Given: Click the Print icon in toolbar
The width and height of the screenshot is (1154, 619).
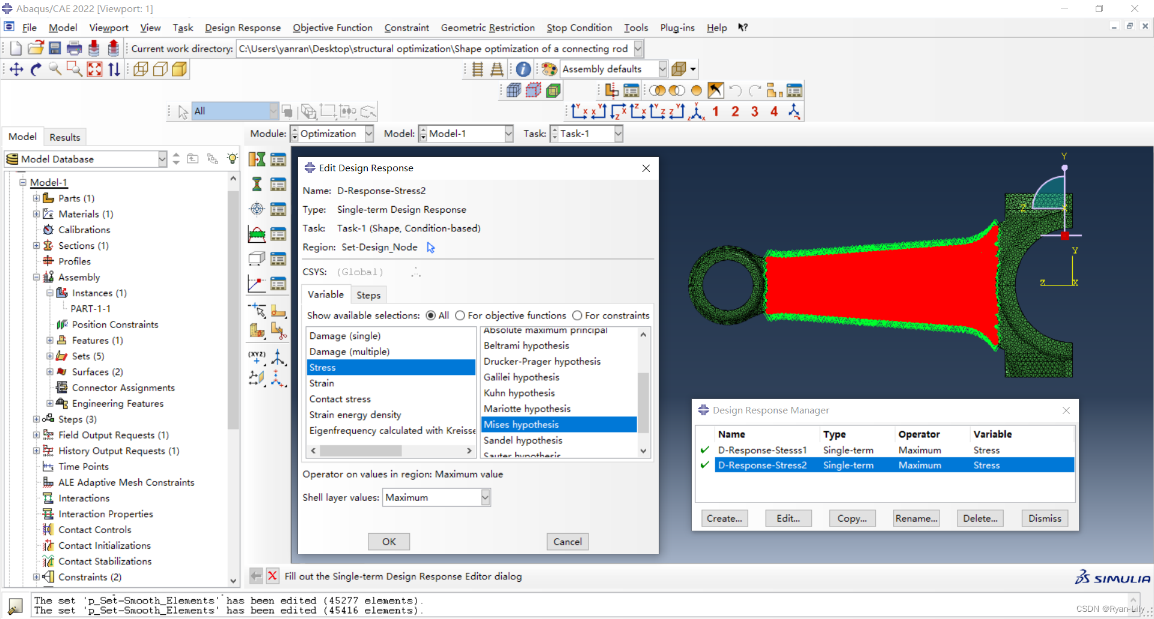Looking at the screenshot, I should point(75,49).
